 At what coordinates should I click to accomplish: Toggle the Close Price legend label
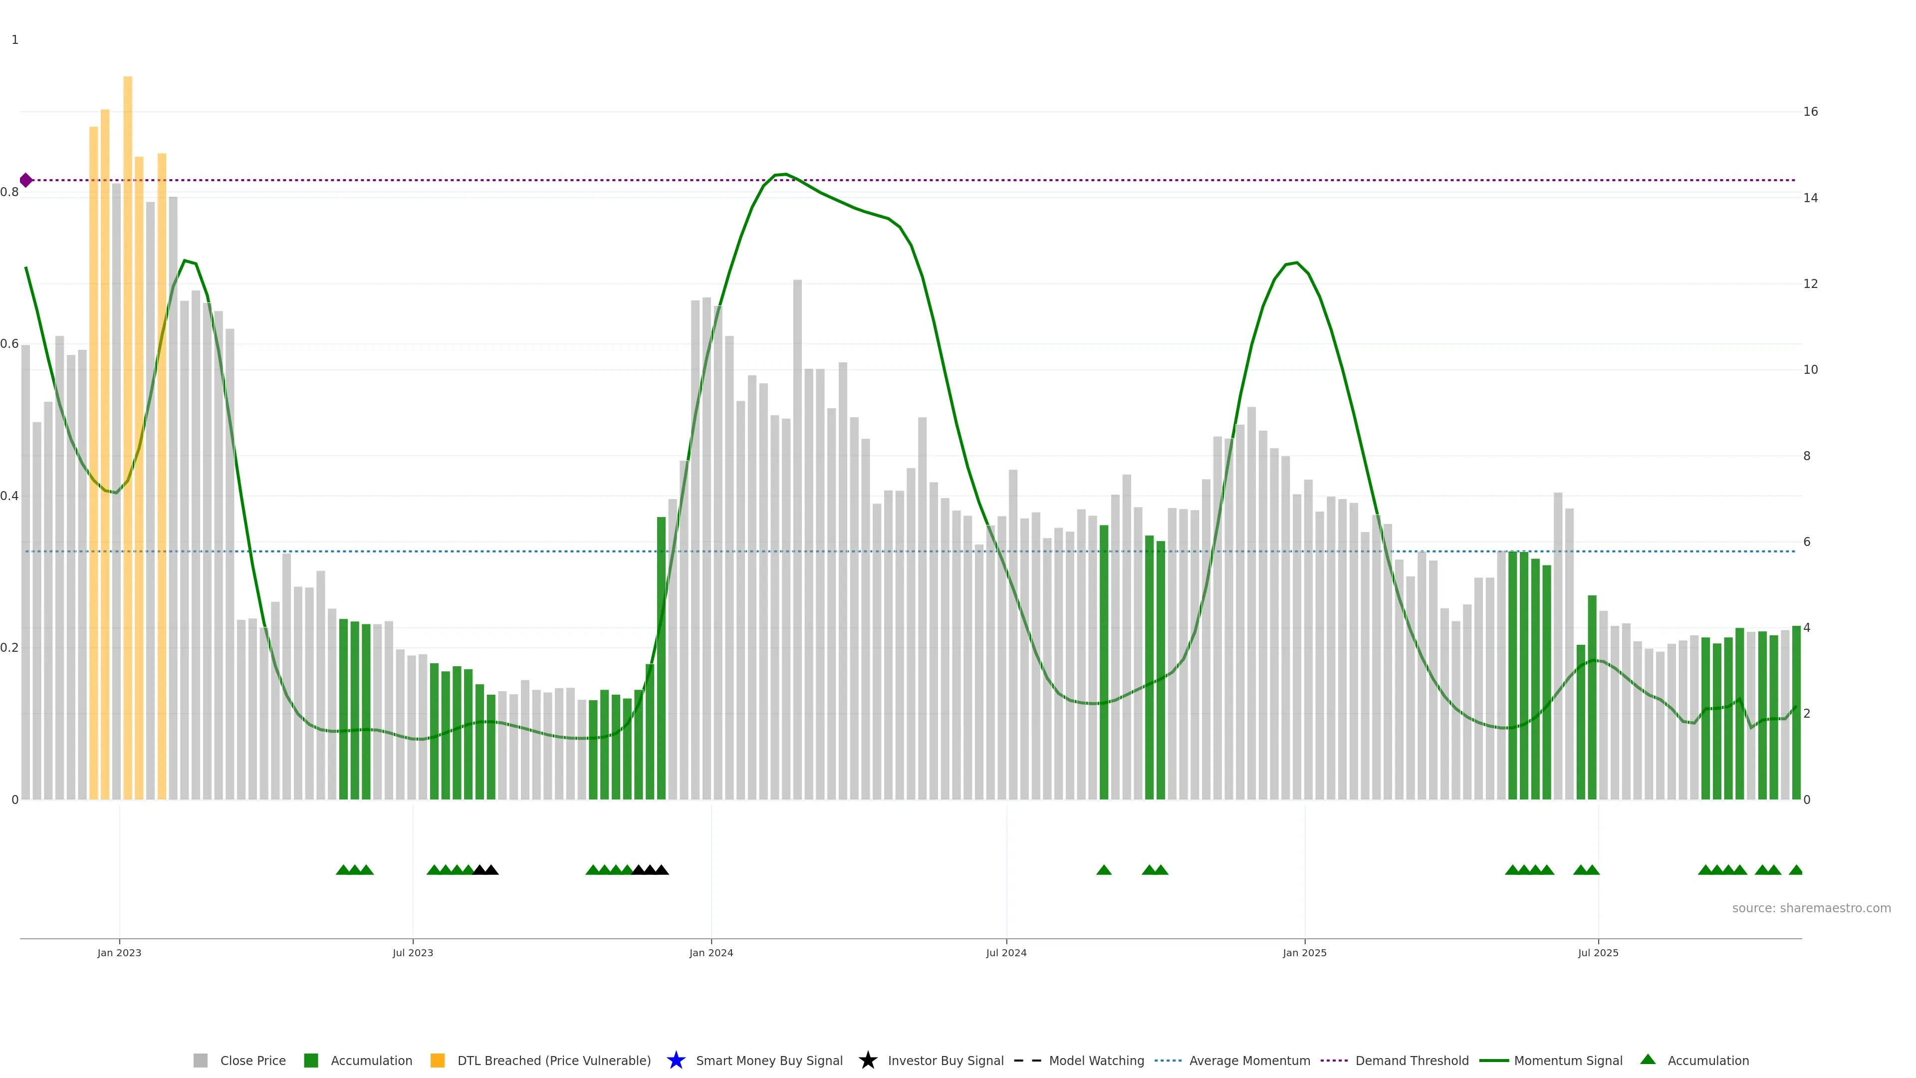[253, 1060]
